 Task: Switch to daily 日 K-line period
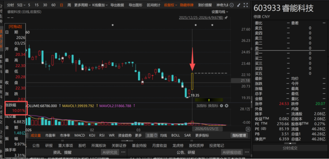coord(62,5)
